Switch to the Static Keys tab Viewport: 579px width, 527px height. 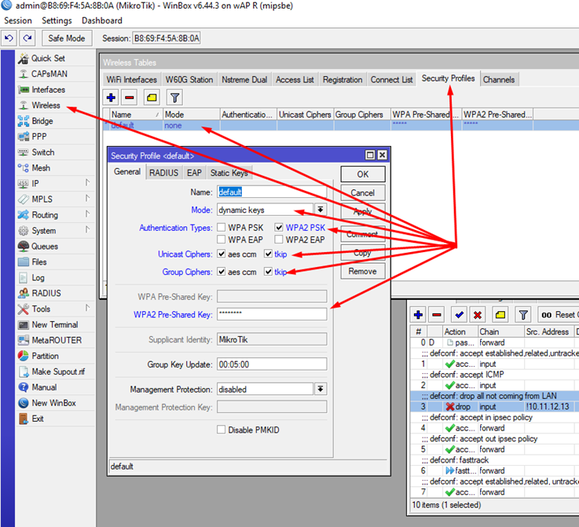pos(229,173)
